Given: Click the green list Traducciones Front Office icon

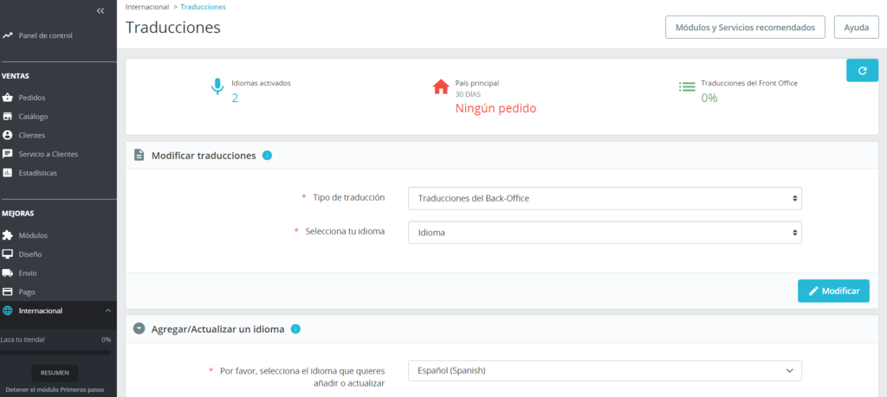Looking at the screenshot, I should click(687, 87).
